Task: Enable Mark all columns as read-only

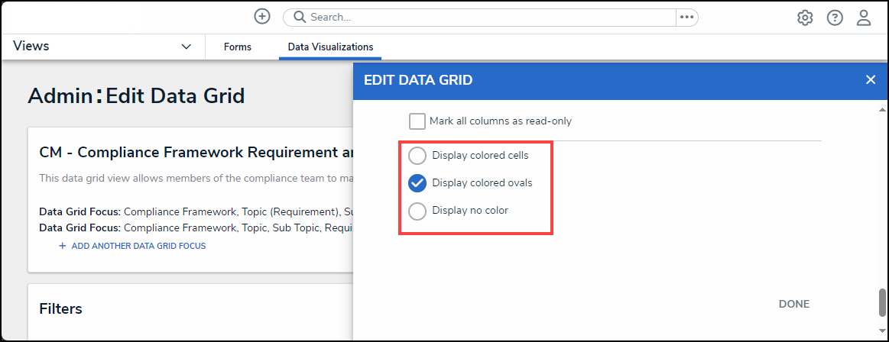Action: pos(417,121)
